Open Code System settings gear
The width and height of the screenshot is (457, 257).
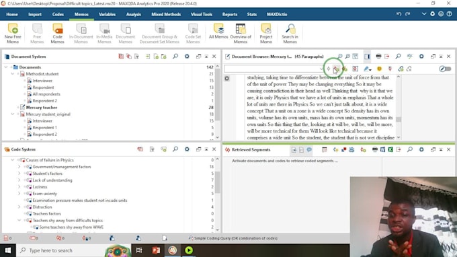coord(187,149)
